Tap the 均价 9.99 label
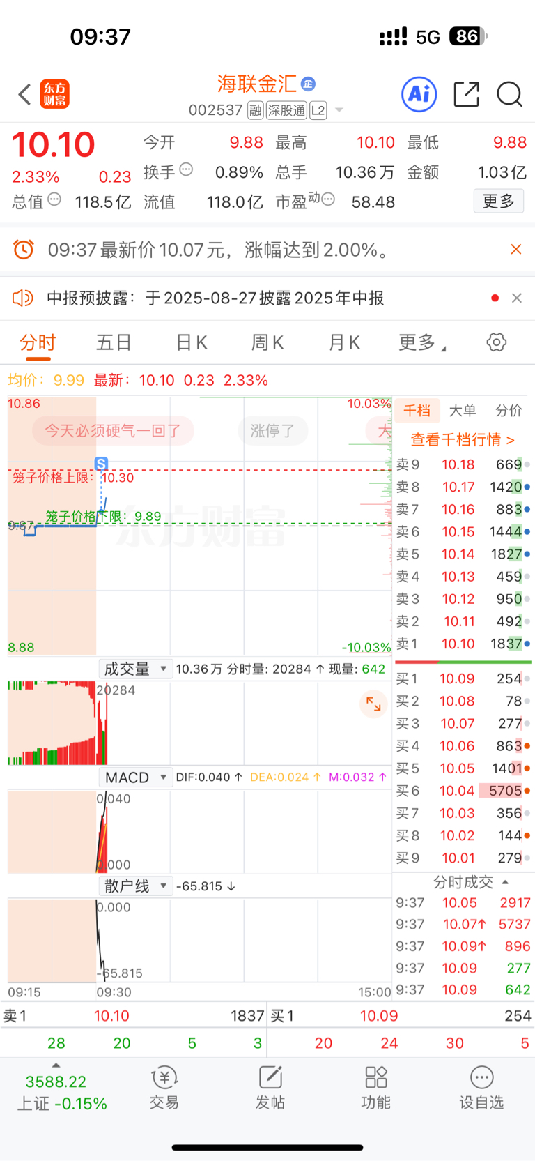 point(46,380)
